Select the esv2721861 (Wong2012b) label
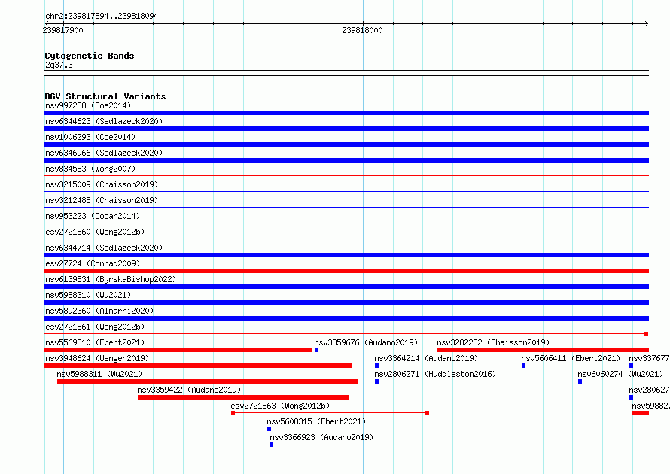 [95, 327]
